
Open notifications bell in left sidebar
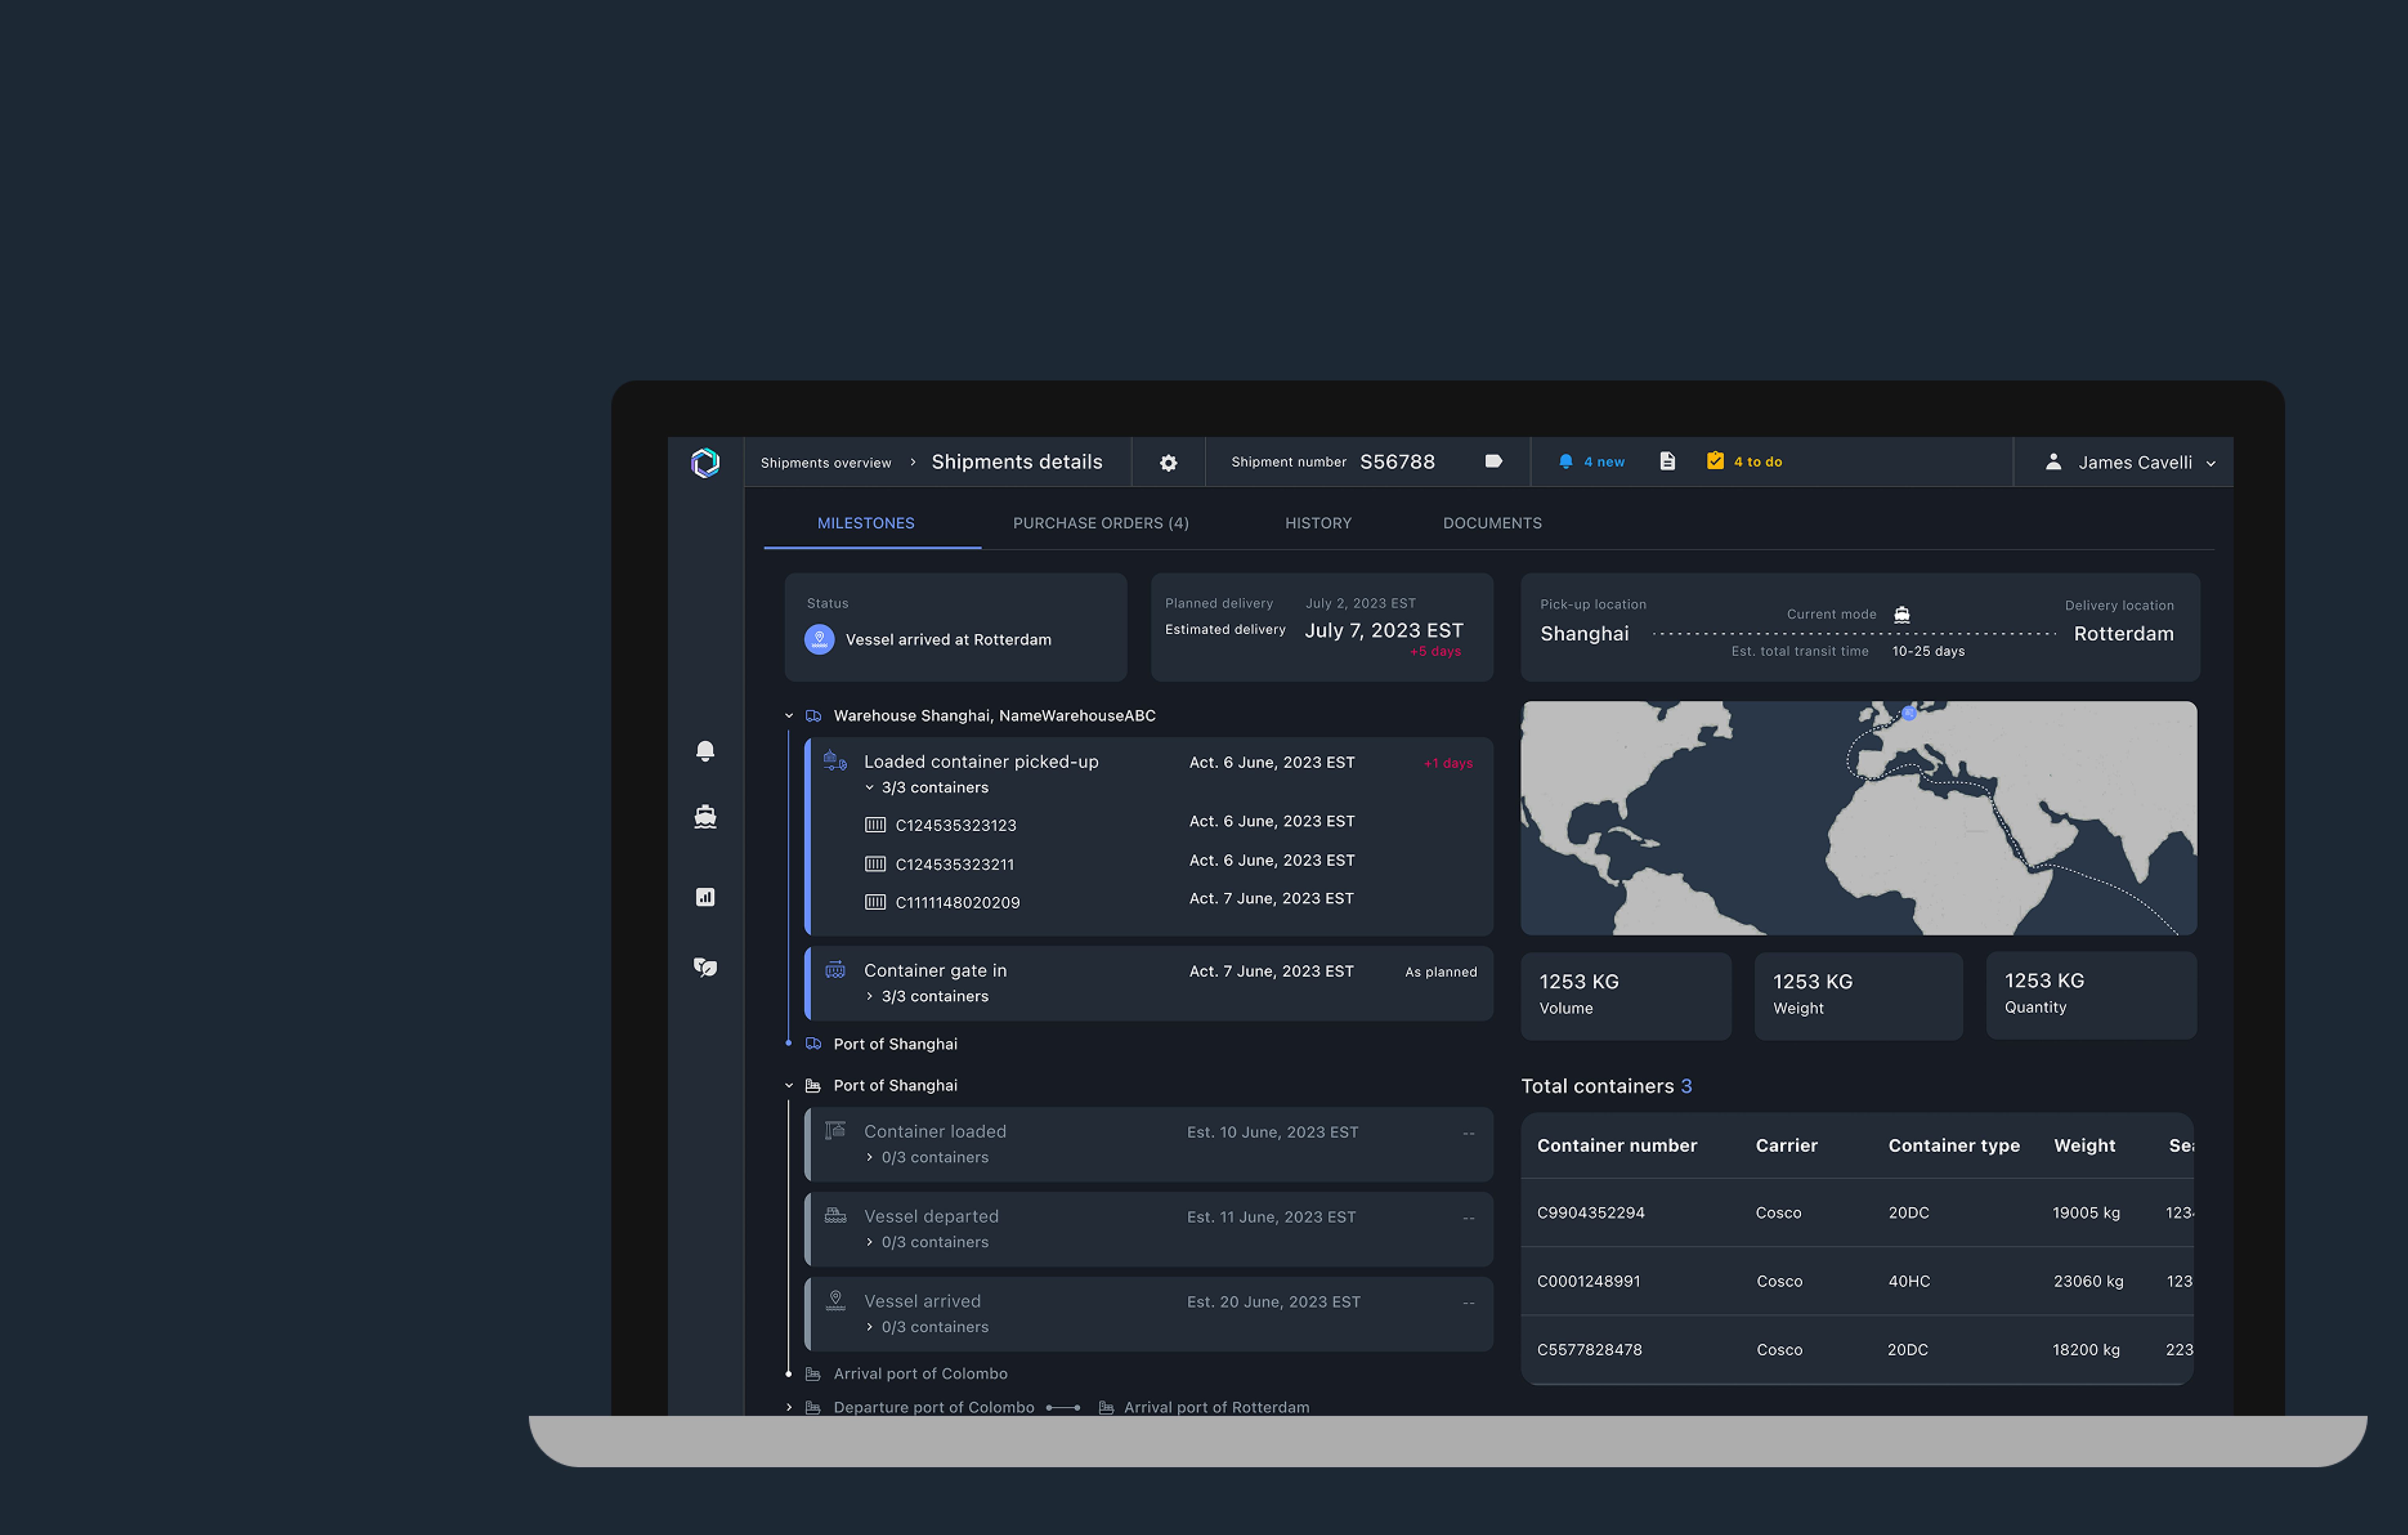(705, 751)
